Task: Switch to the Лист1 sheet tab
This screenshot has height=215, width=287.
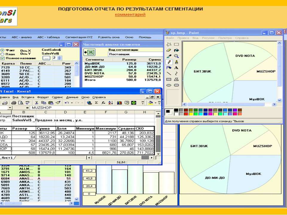Action: pos(7,158)
